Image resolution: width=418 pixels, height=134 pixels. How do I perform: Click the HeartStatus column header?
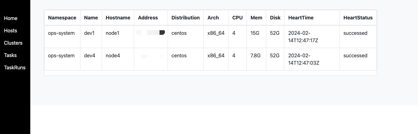click(358, 18)
